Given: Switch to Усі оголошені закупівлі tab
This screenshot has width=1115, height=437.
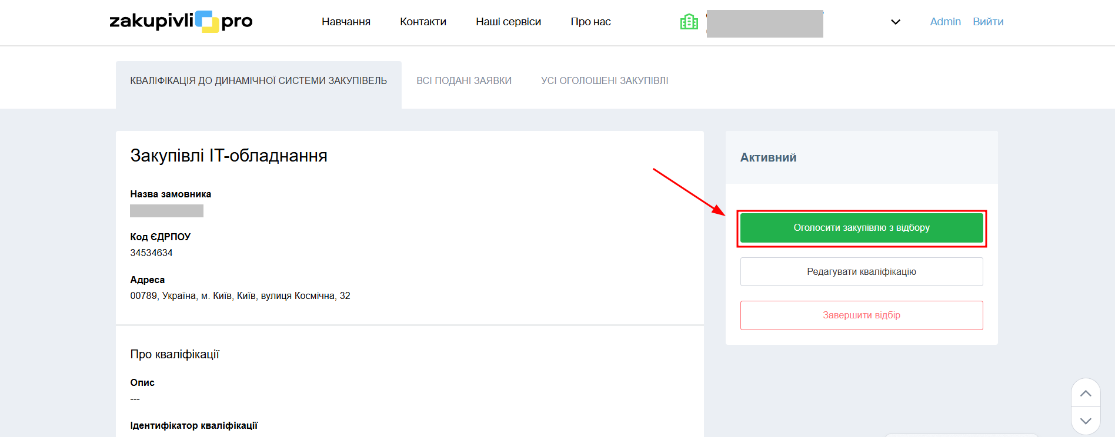Looking at the screenshot, I should tap(605, 81).
